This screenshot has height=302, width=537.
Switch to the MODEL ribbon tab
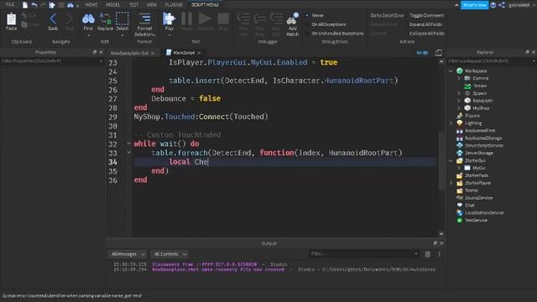pos(112,5)
